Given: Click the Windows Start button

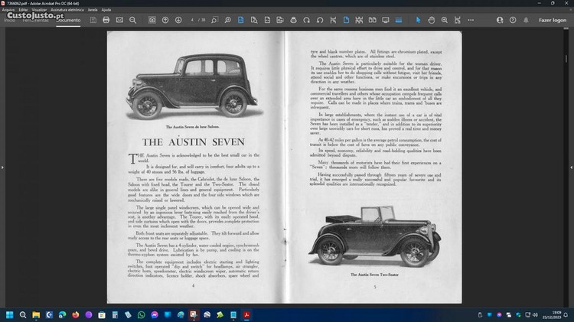Looking at the screenshot, I should pyautogui.click(x=11, y=314).
